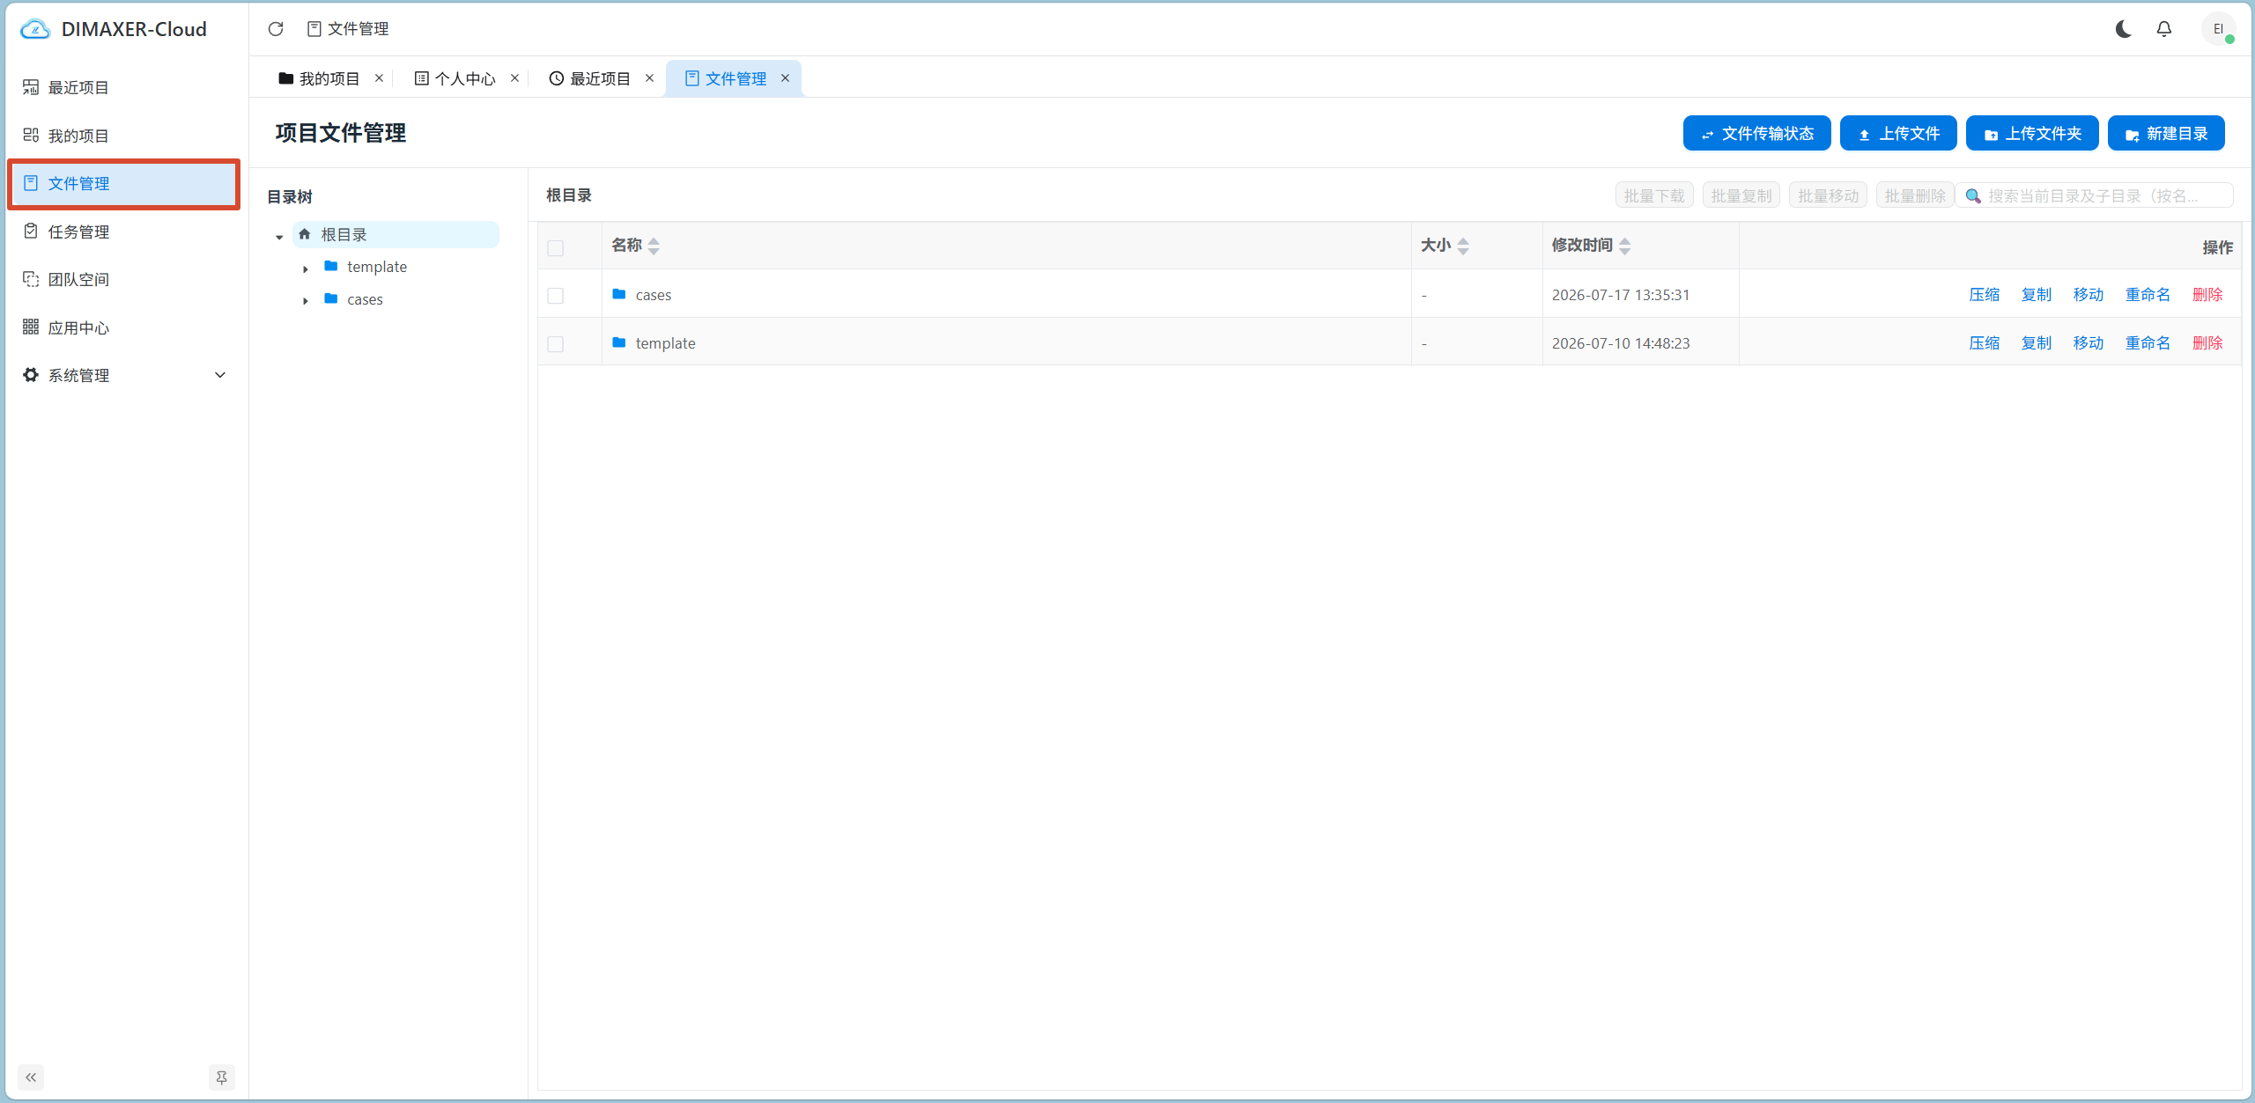Viewport: 2255px width, 1103px height.
Task: Switch to the 我的项目 tab
Action: pos(320,78)
